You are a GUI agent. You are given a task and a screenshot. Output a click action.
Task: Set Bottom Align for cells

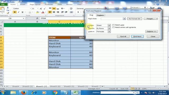(58, 8)
